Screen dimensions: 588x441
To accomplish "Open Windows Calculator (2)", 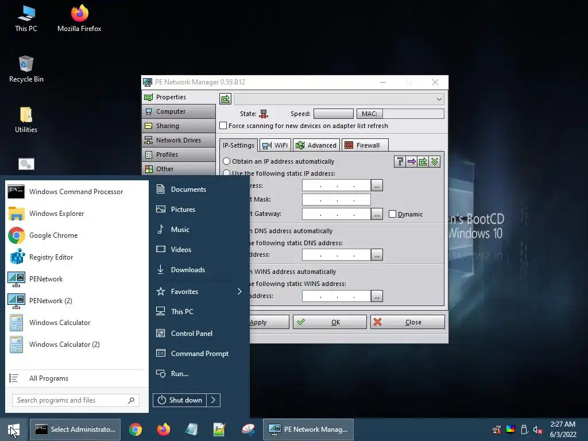I will pyautogui.click(x=76, y=345).
